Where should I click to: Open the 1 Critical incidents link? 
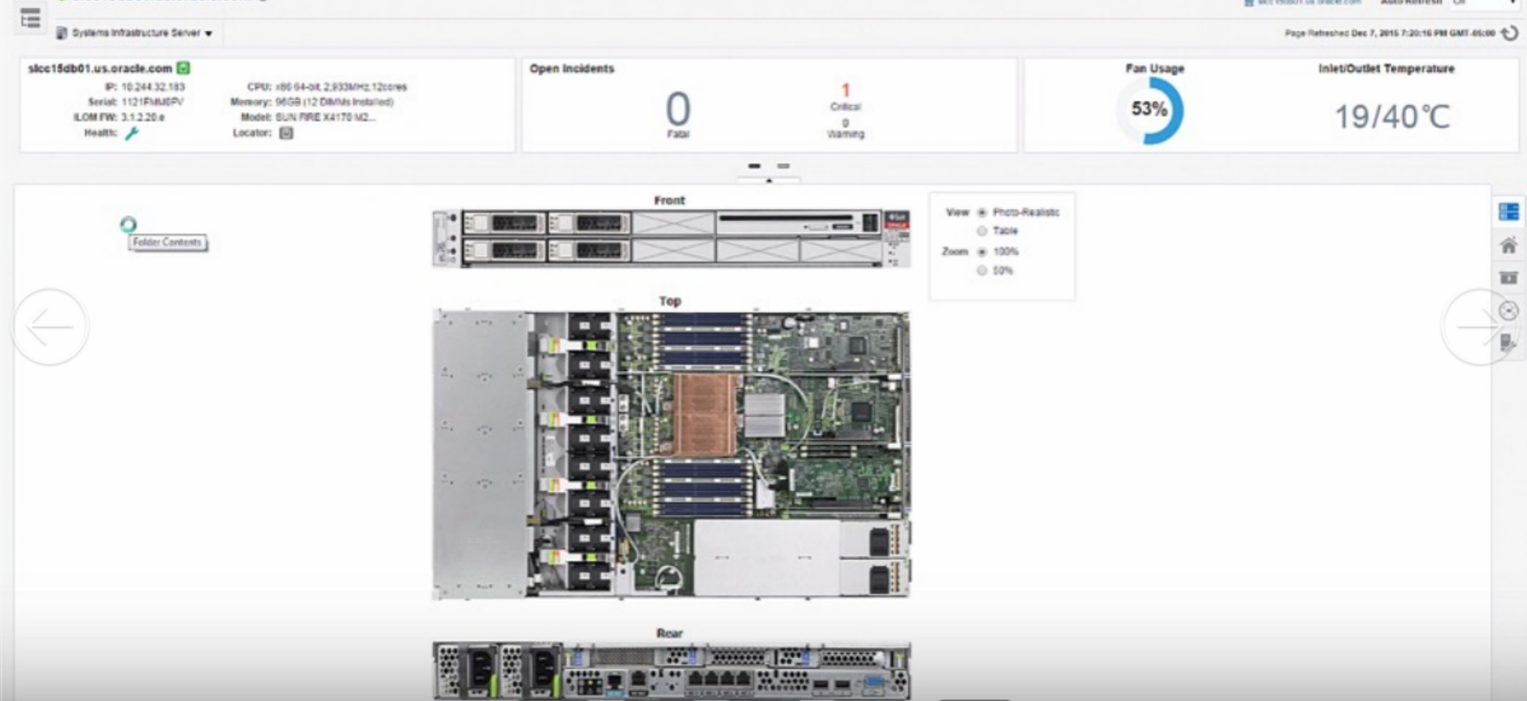pos(845,91)
